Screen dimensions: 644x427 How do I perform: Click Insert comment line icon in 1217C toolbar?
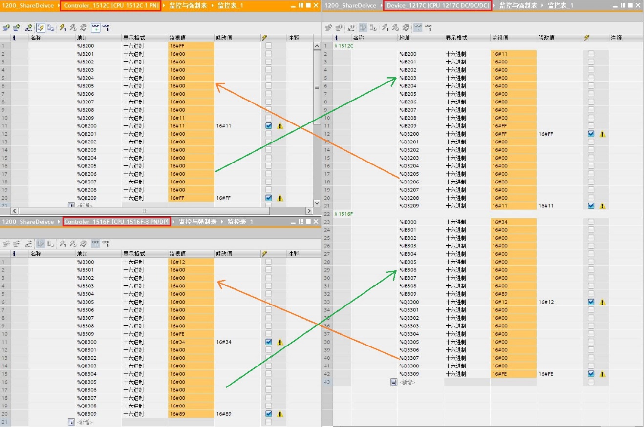click(351, 28)
